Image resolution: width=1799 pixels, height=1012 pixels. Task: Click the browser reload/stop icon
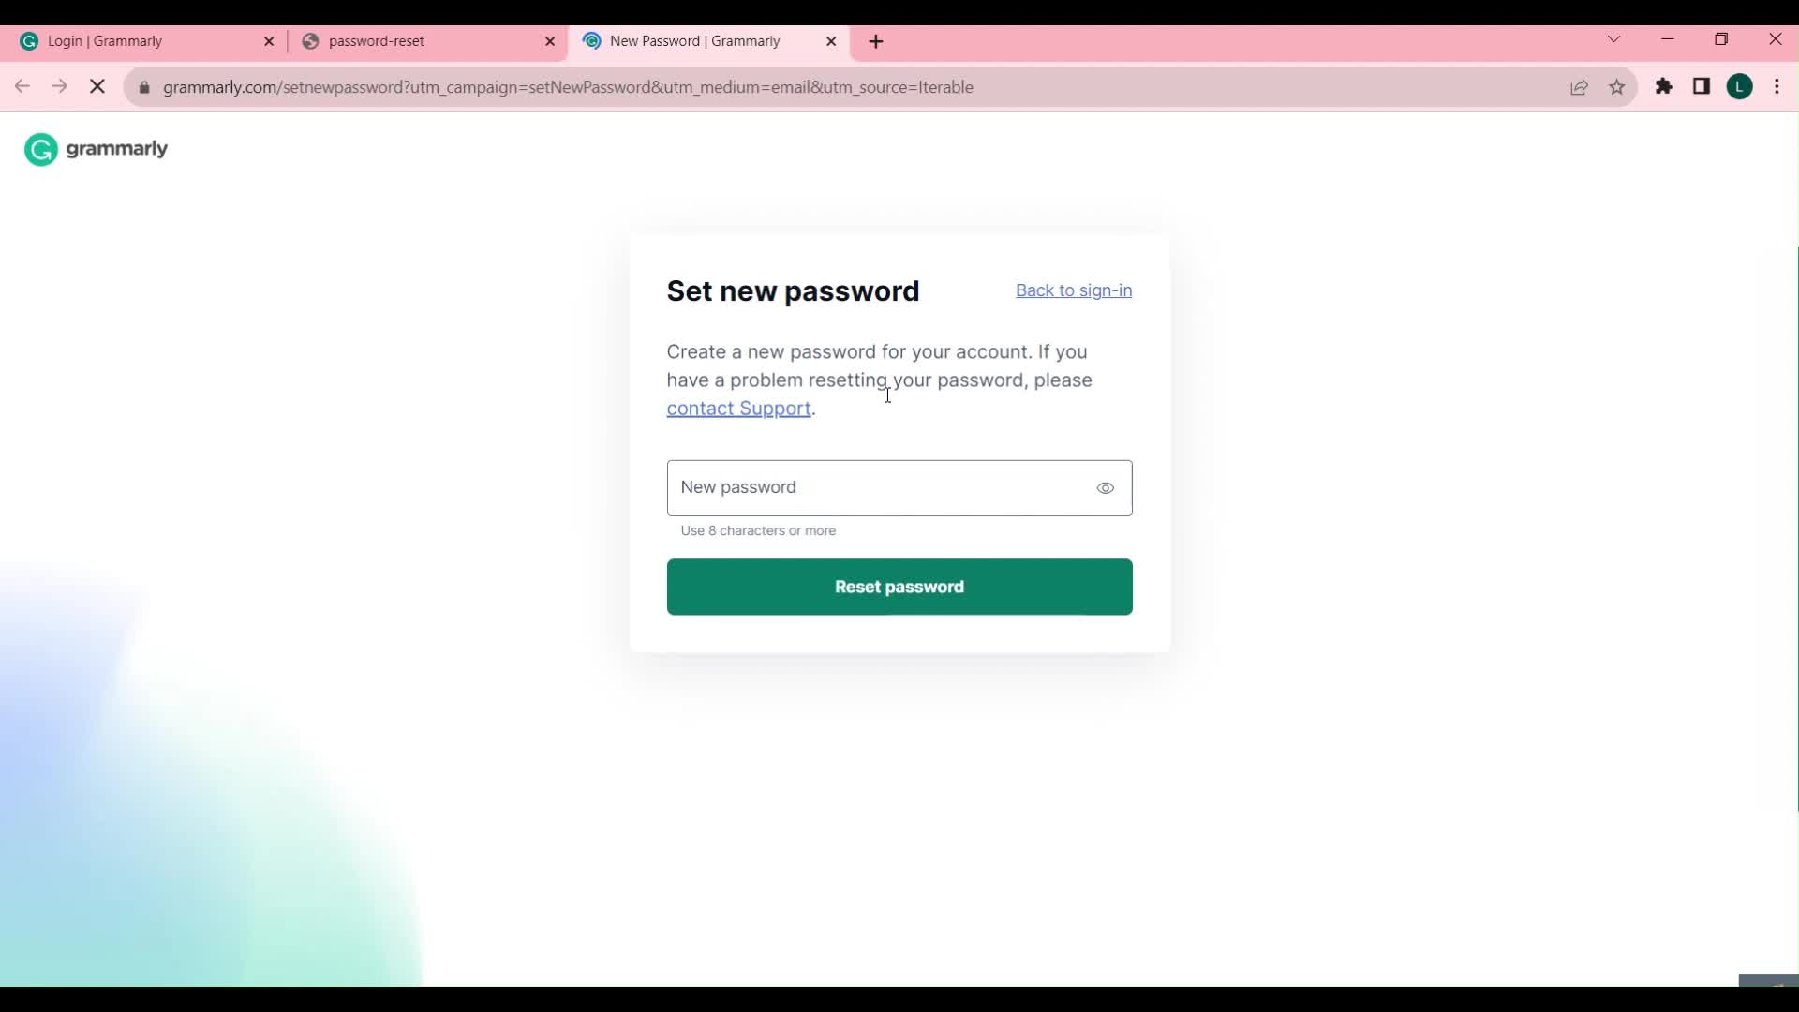[97, 86]
